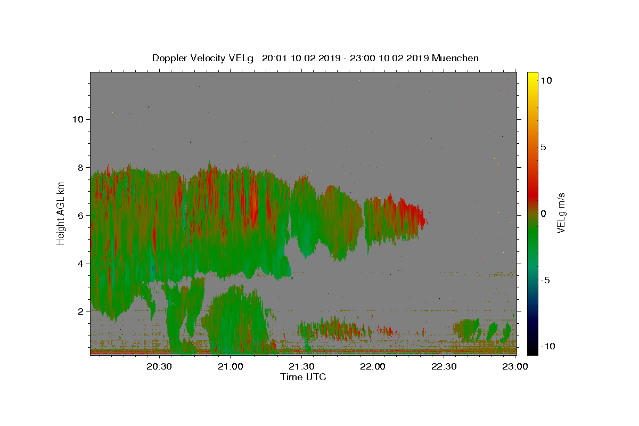Click the black bottom of the colorbar
This screenshot has height=426, width=639.
532,350
